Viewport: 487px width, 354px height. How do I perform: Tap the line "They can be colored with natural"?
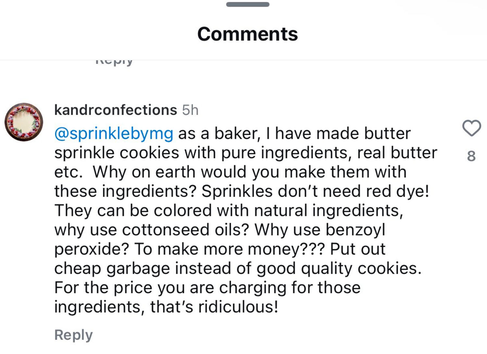(229, 210)
